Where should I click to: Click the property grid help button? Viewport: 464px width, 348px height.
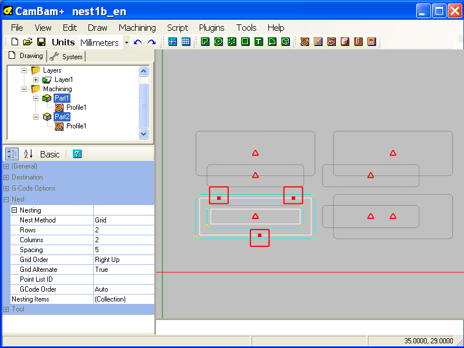[x=77, y=154]
